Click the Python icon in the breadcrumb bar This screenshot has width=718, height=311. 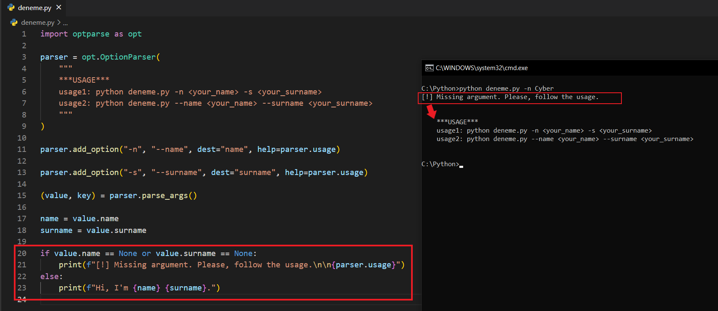coord(14,22)
